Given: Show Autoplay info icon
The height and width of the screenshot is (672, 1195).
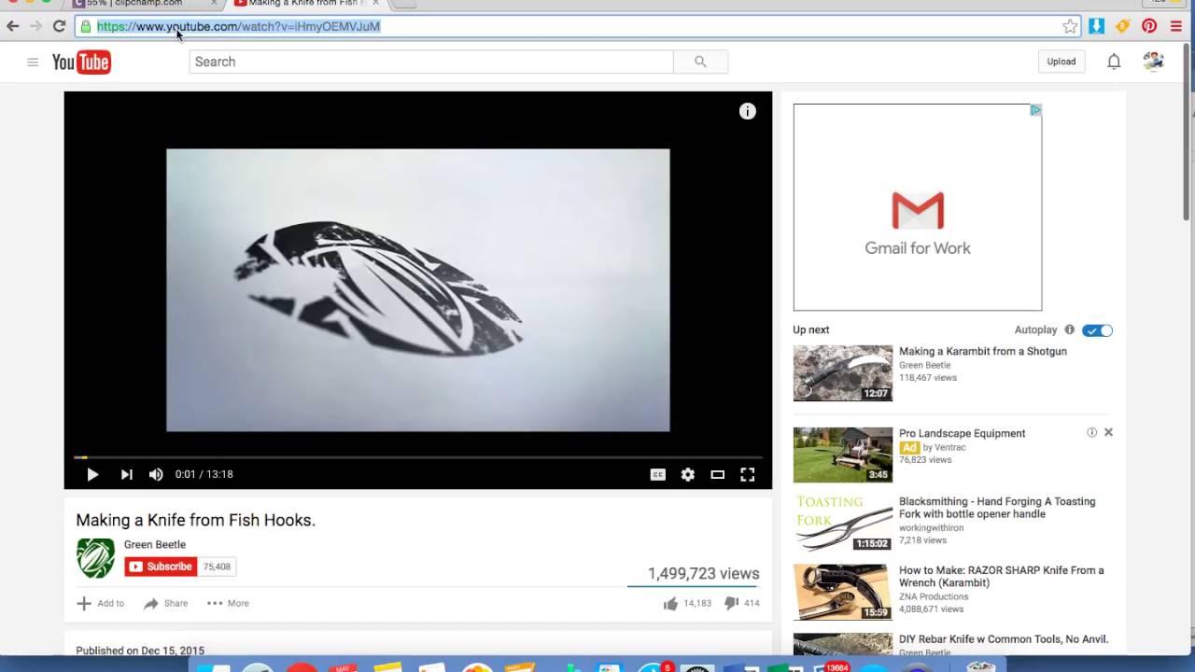Looking at the screenshot, I should click(x=1070, y=329).
